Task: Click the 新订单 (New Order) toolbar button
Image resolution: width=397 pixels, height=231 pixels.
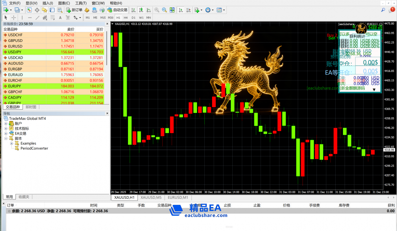Action: click(x=74, y=10)
